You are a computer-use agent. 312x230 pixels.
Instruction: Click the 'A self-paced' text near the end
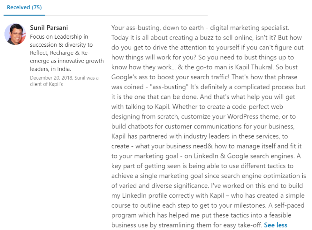click(x=286, y=205)
